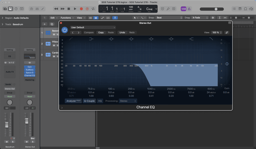Open the mixer from the control bar

click(37, 9)
